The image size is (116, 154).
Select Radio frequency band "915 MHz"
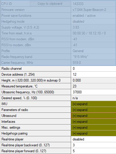93,57
